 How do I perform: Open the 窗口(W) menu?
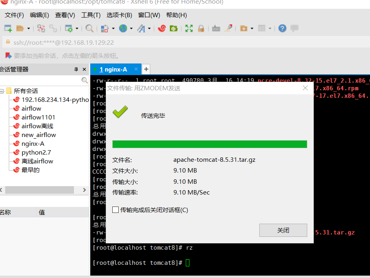(x=149, y=15)
